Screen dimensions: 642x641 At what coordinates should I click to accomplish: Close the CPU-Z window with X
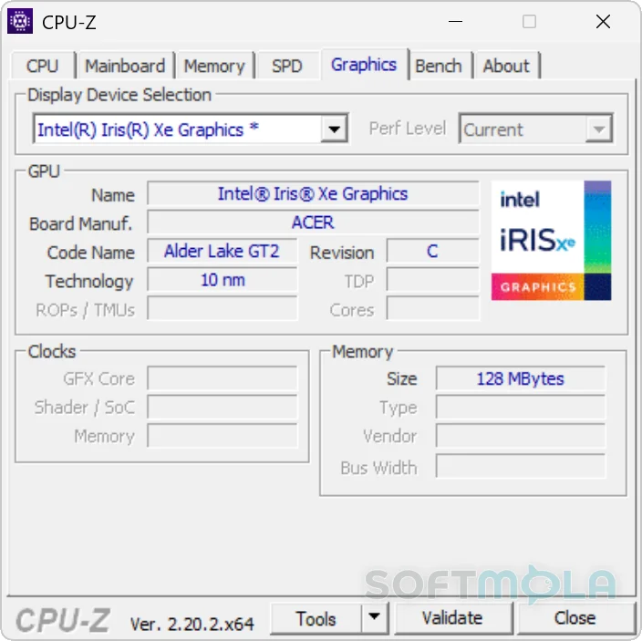coord(603,21)
